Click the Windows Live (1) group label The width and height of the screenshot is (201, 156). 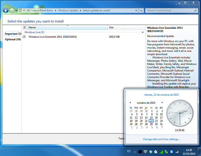pyautogui.click(x=34, y=32)
